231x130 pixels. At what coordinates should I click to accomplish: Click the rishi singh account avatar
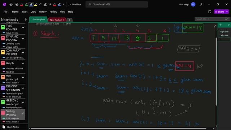click(193, 4)
